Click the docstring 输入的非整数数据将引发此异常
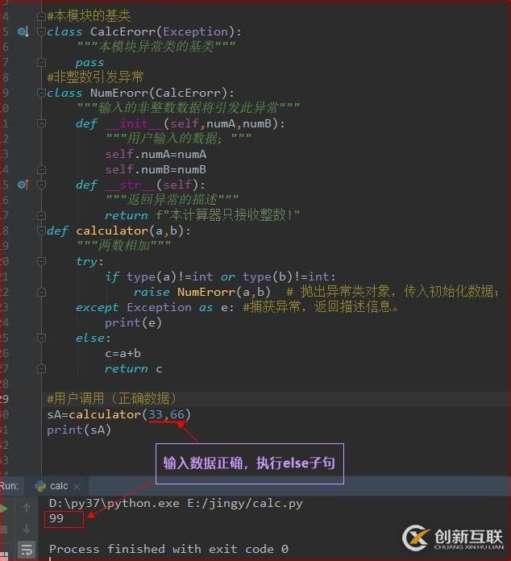511x561 pixels. tap(189, 108)
